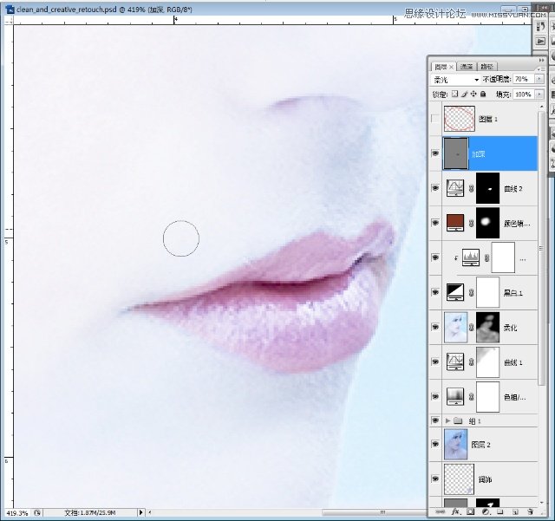Click the mask link chain on 柔化 layer
Screen dimensions: 555x521
[471, 328]
